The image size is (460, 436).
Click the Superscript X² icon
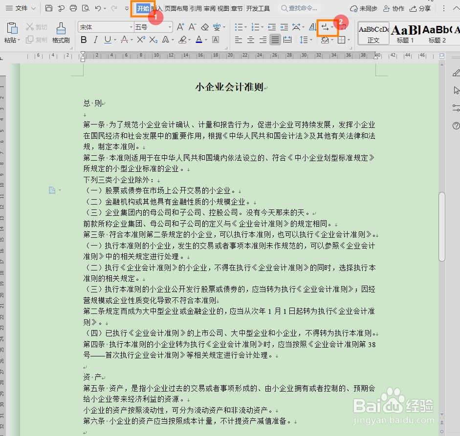pyautogui.click(x=141, y=40)
